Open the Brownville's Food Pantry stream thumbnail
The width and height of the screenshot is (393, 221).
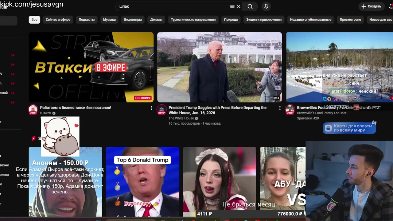[x=340, y=67]
